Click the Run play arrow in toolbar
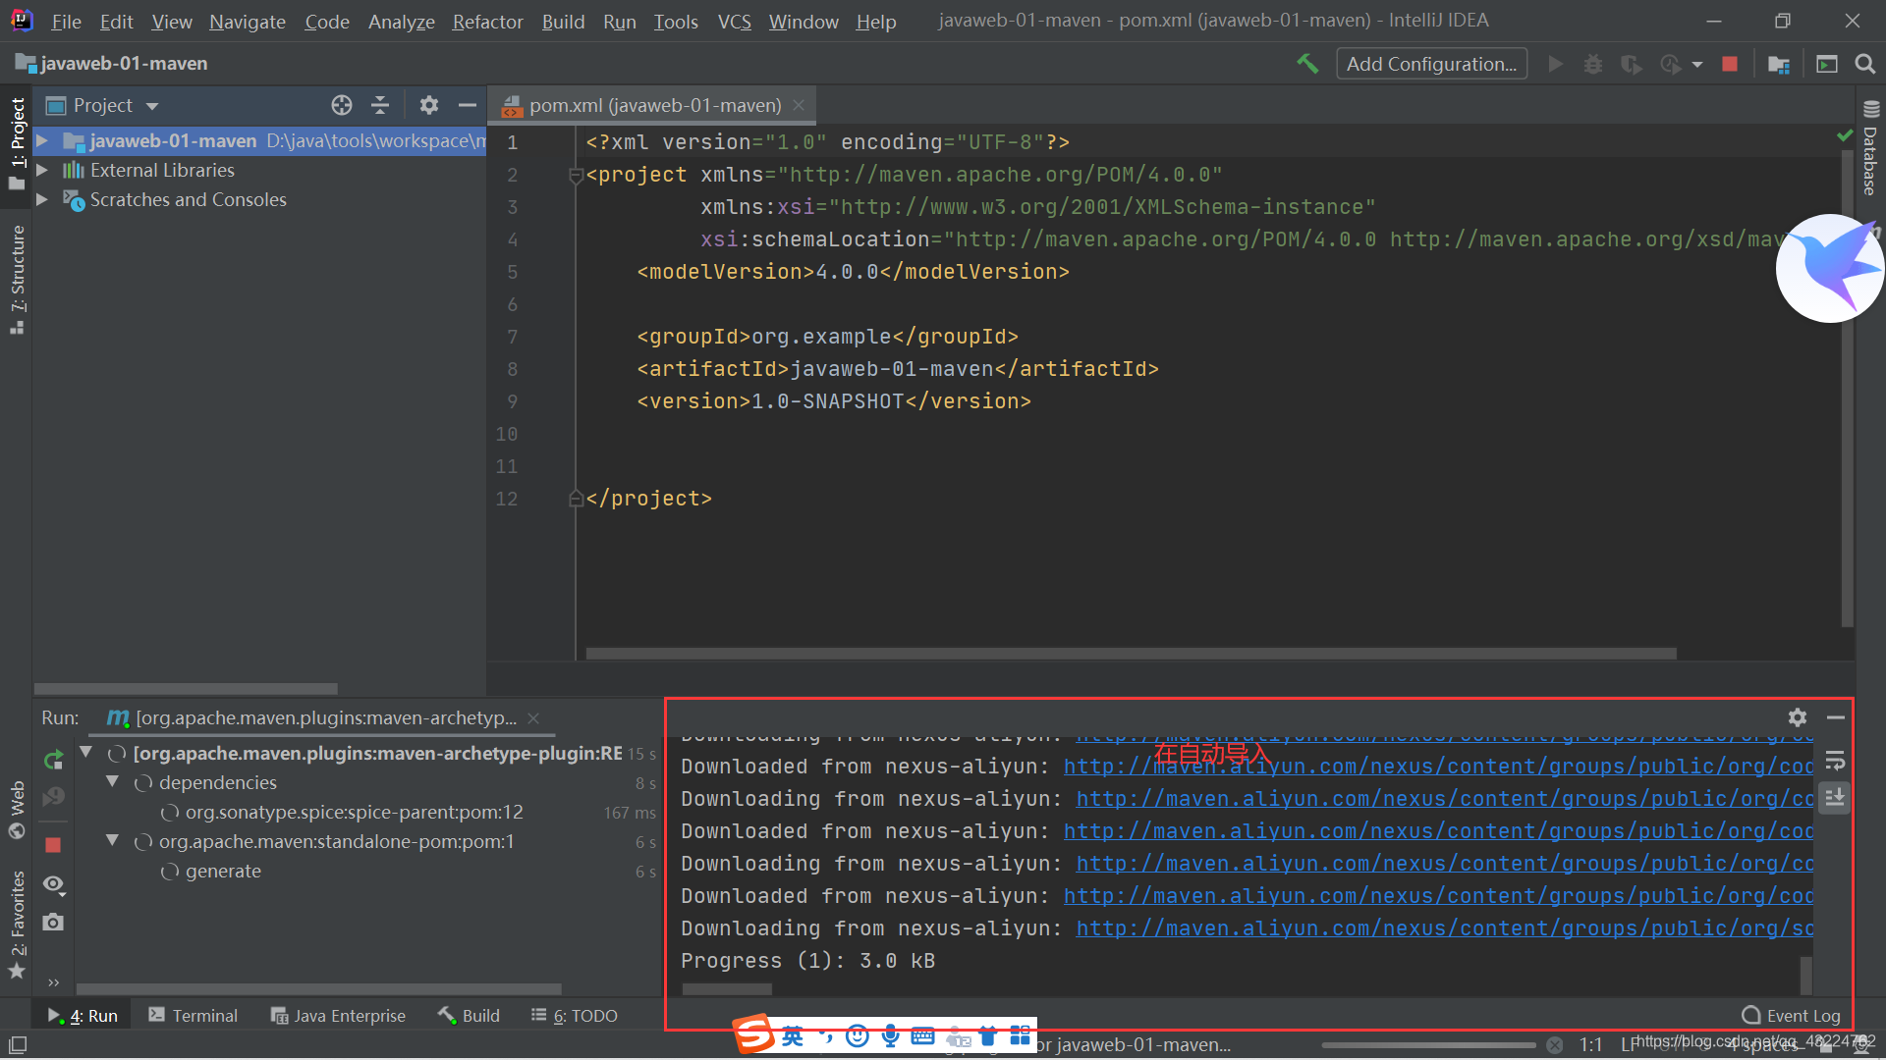 (x=1555, y=64)
